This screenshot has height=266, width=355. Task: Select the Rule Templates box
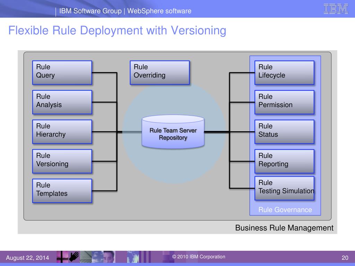(x=62, y=191)
